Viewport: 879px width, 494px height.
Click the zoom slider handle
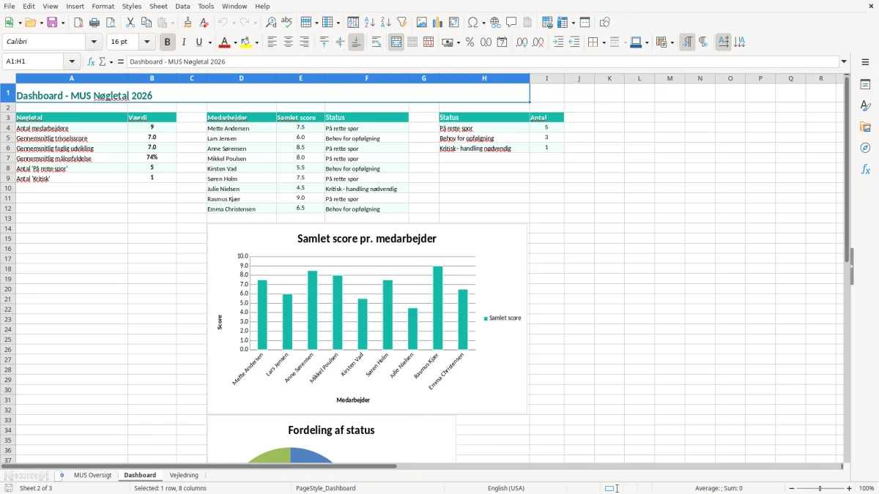click(820, 488)
